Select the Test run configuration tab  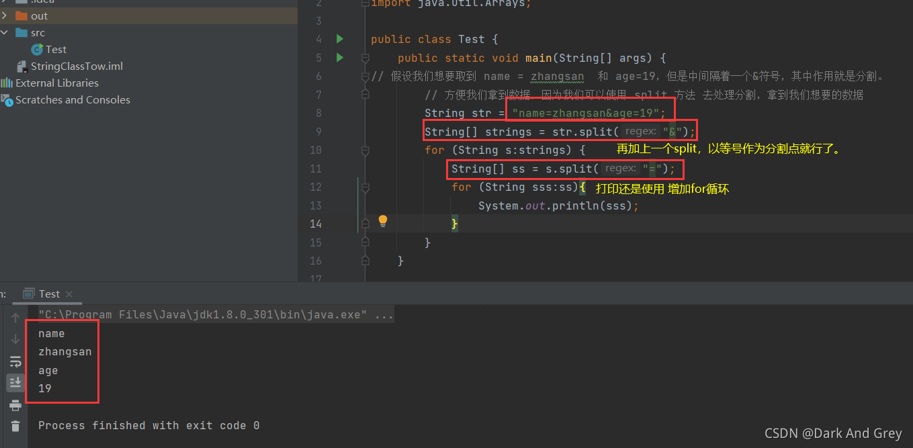pos(49,294)
